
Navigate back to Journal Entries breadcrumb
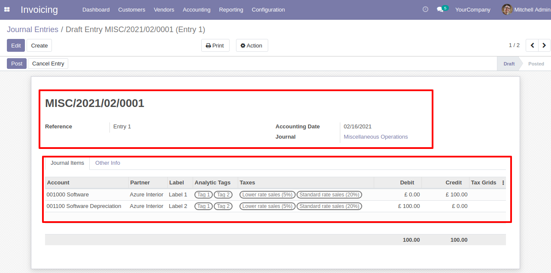(x=33, y=30)
